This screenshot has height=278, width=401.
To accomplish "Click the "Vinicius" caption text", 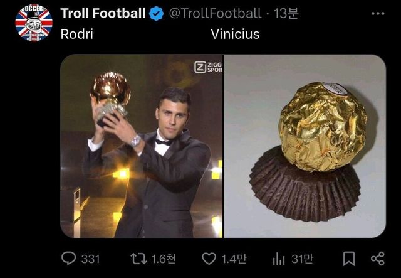I will pos(235,34).
